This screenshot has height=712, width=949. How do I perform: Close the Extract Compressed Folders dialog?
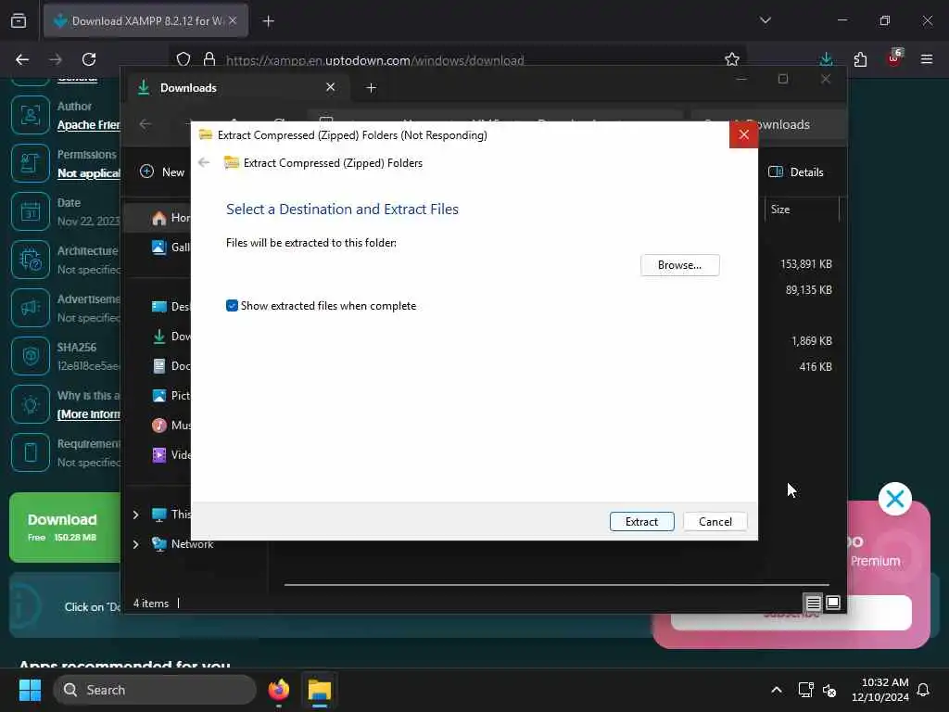tap(744, 134)
